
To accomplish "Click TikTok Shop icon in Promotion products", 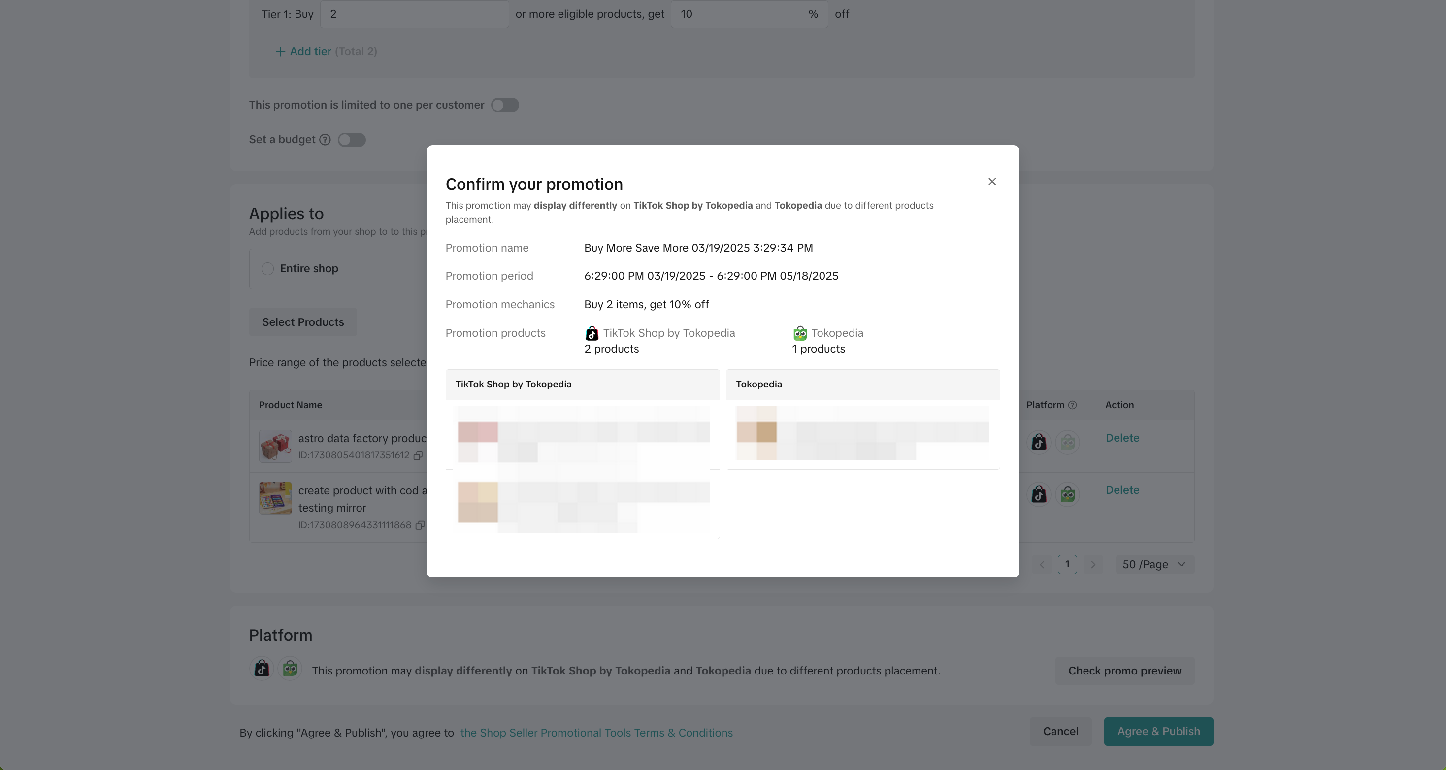I will [x=592, y=333].
